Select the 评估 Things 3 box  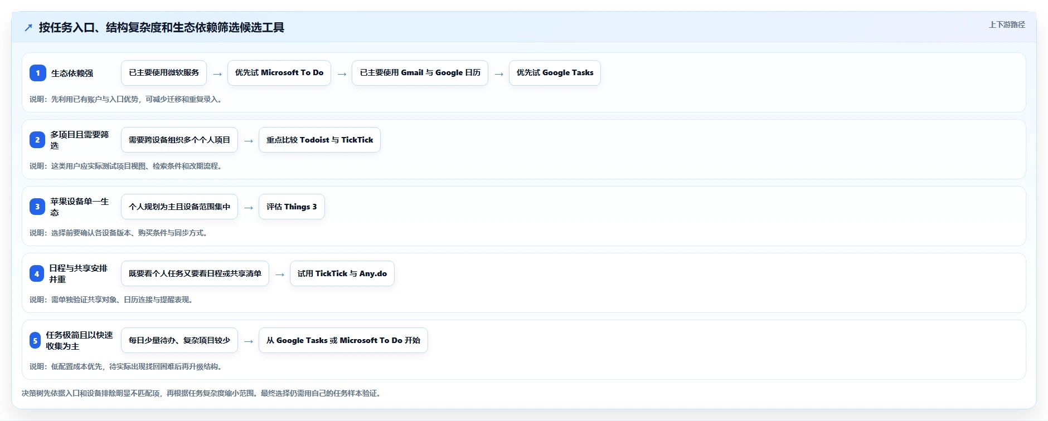292,207
